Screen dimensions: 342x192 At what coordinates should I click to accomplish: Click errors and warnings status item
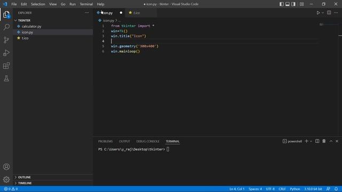(11, 189)
